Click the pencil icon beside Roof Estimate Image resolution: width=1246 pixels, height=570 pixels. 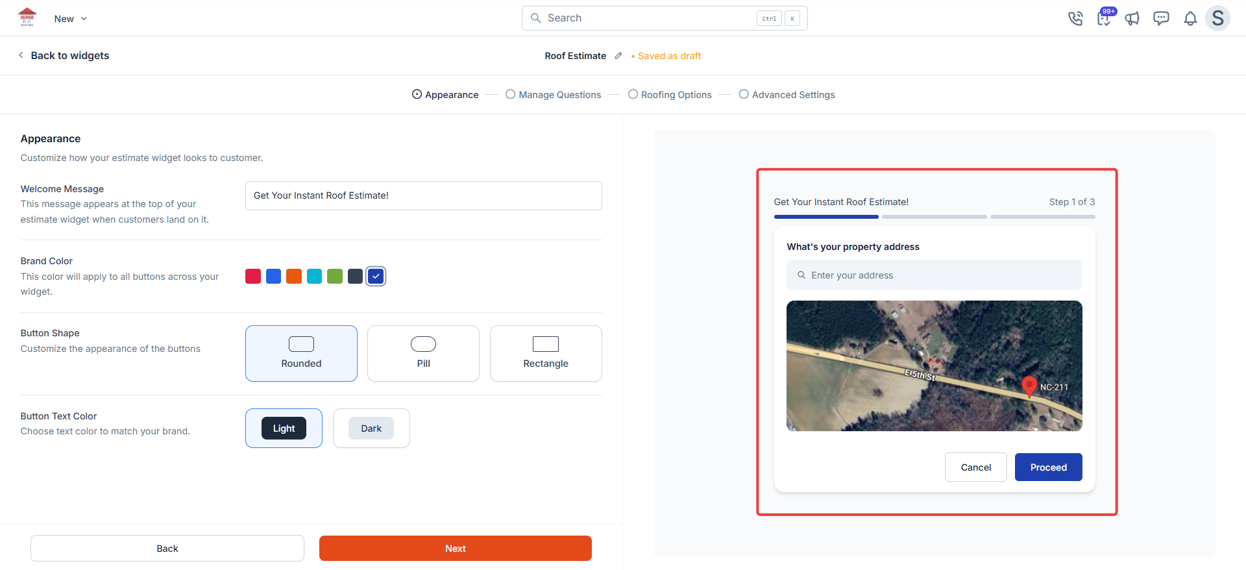tap(618, 56)
